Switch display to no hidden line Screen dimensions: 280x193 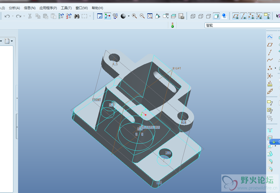click(x=208, y=16)
